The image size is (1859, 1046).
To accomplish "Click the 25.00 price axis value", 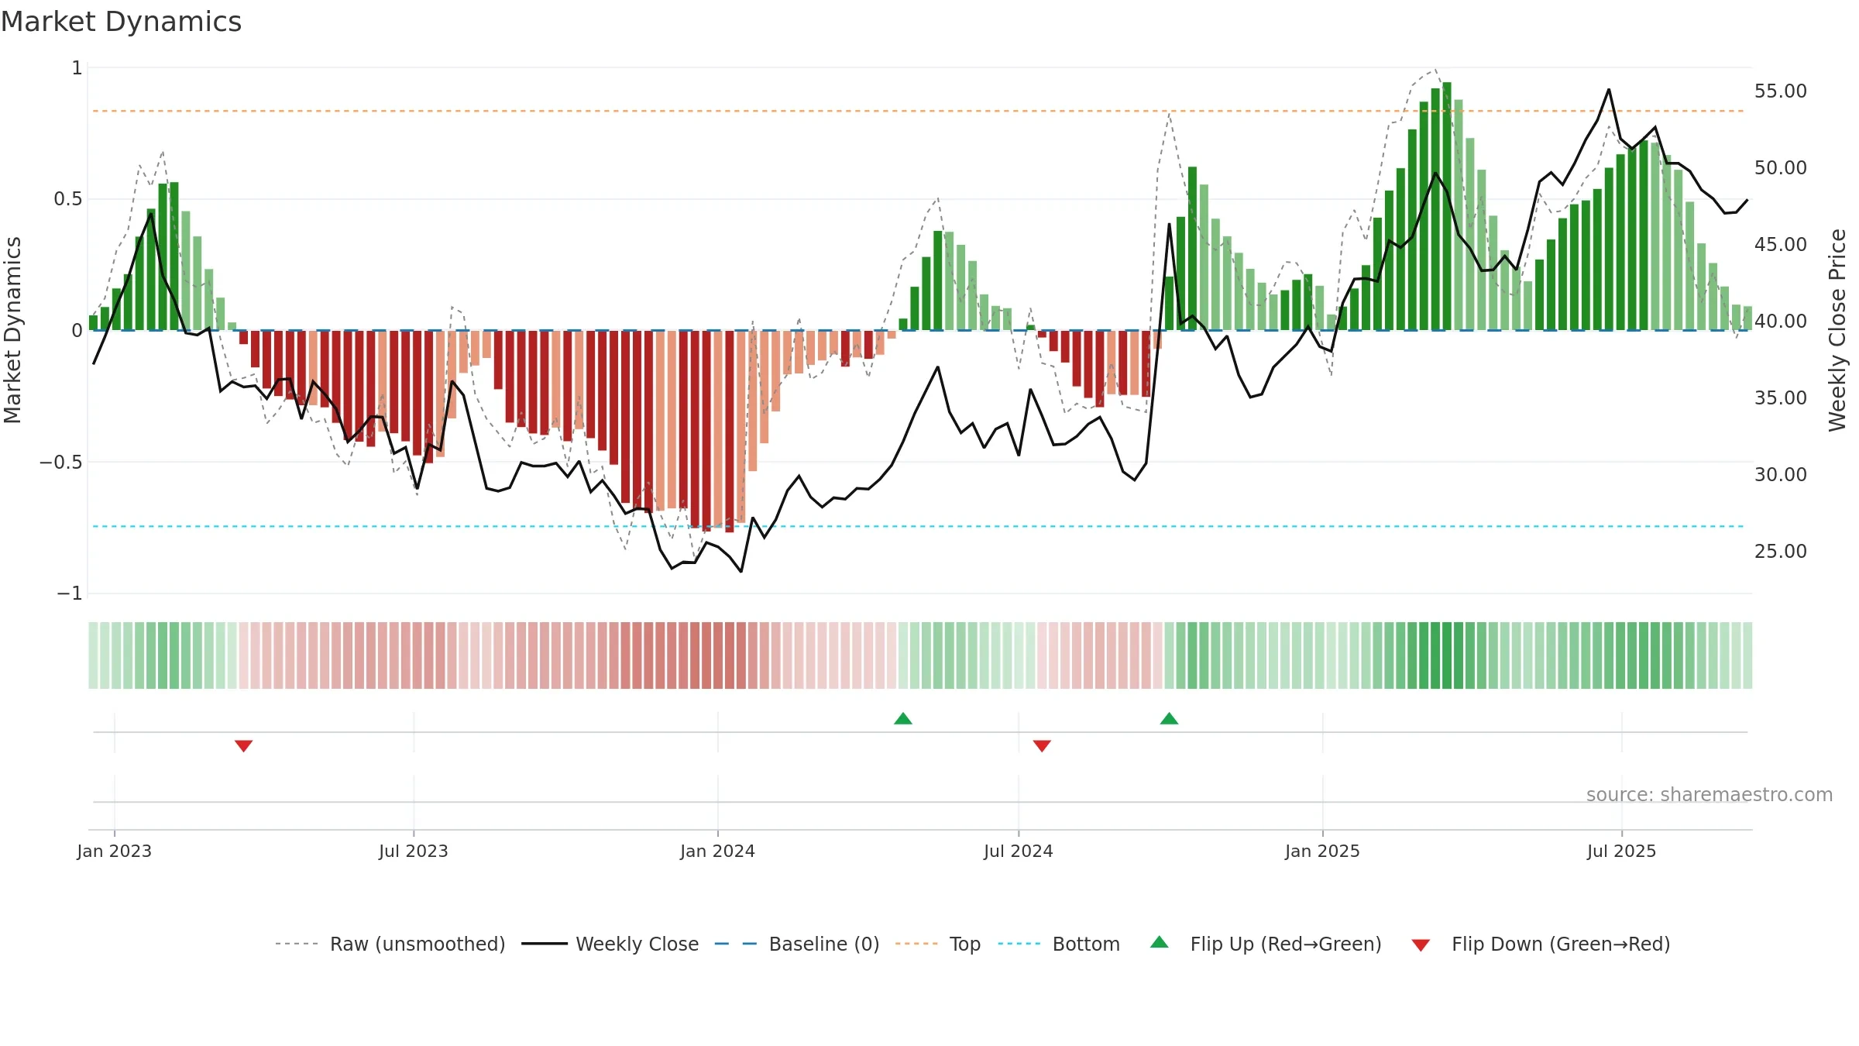I will tap(1780, 552).
